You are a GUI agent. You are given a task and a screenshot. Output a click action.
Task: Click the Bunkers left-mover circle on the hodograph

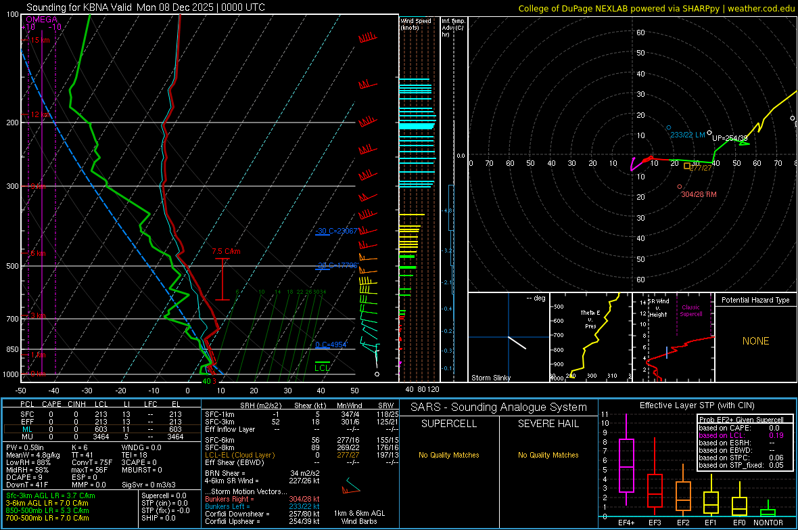tap(669, 127)
